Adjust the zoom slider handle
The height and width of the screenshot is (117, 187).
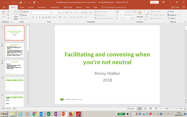click(167, 109)
